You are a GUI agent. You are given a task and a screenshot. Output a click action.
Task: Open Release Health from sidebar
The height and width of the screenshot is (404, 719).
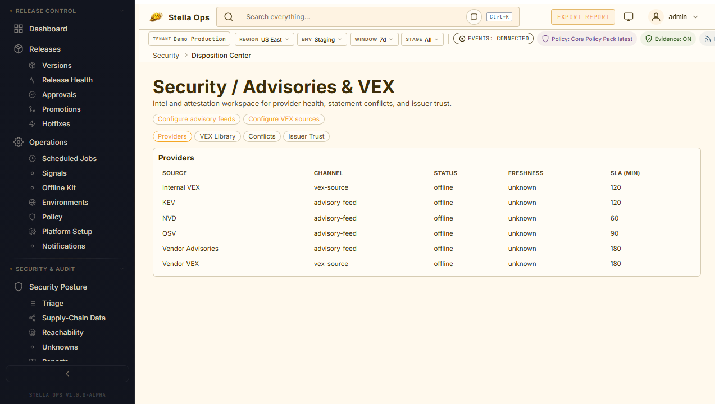coord(67,80)
